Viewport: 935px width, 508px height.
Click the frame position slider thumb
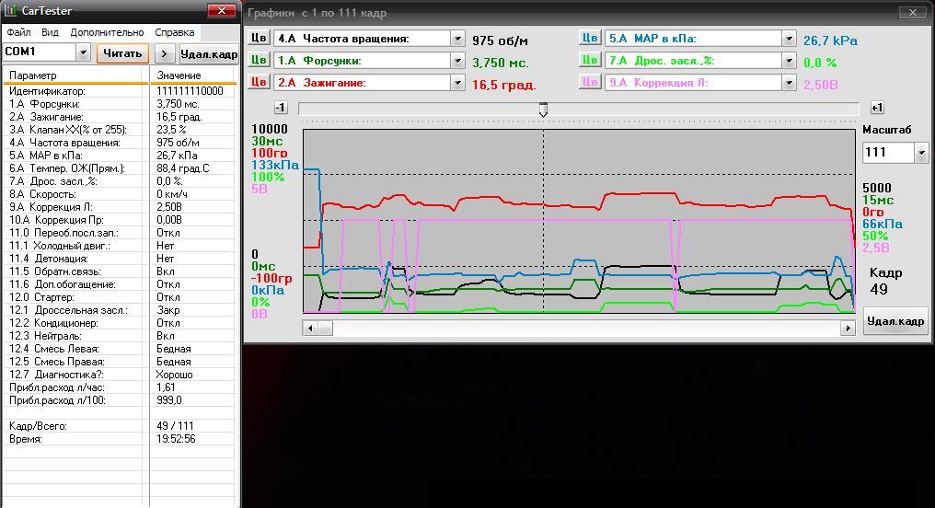pos(543,110)
